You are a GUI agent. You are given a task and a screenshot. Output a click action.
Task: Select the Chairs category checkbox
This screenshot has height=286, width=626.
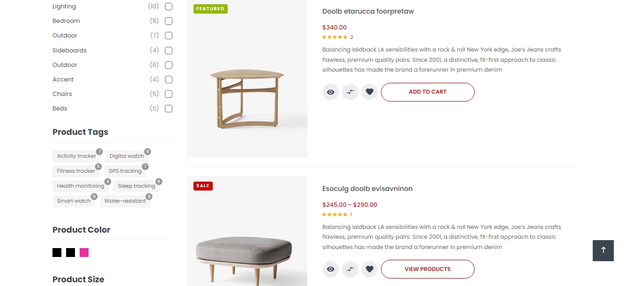[x=169, y=94]
